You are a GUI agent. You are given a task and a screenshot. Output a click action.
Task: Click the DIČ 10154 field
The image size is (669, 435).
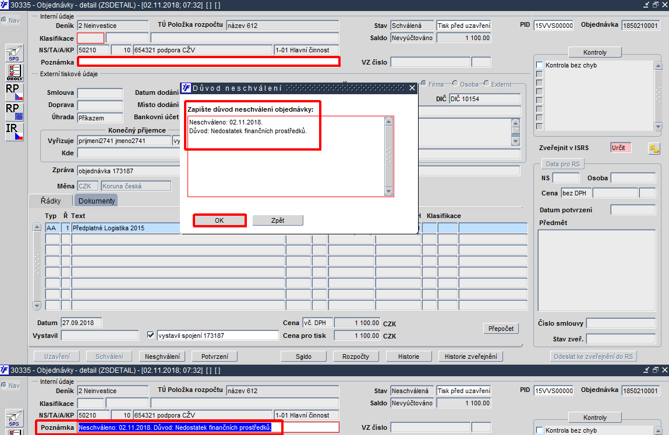484,99
